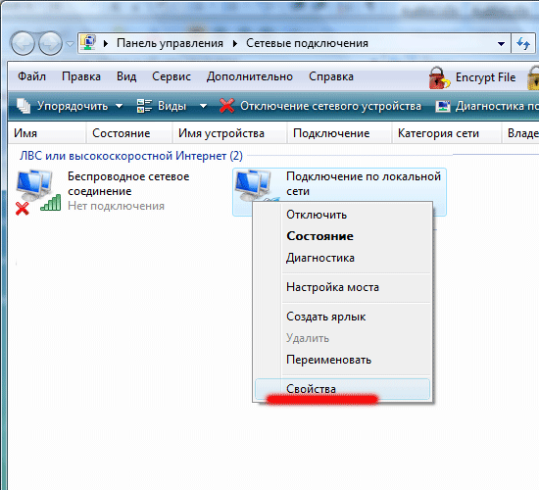Open the Сервис menu

[171, 76]
